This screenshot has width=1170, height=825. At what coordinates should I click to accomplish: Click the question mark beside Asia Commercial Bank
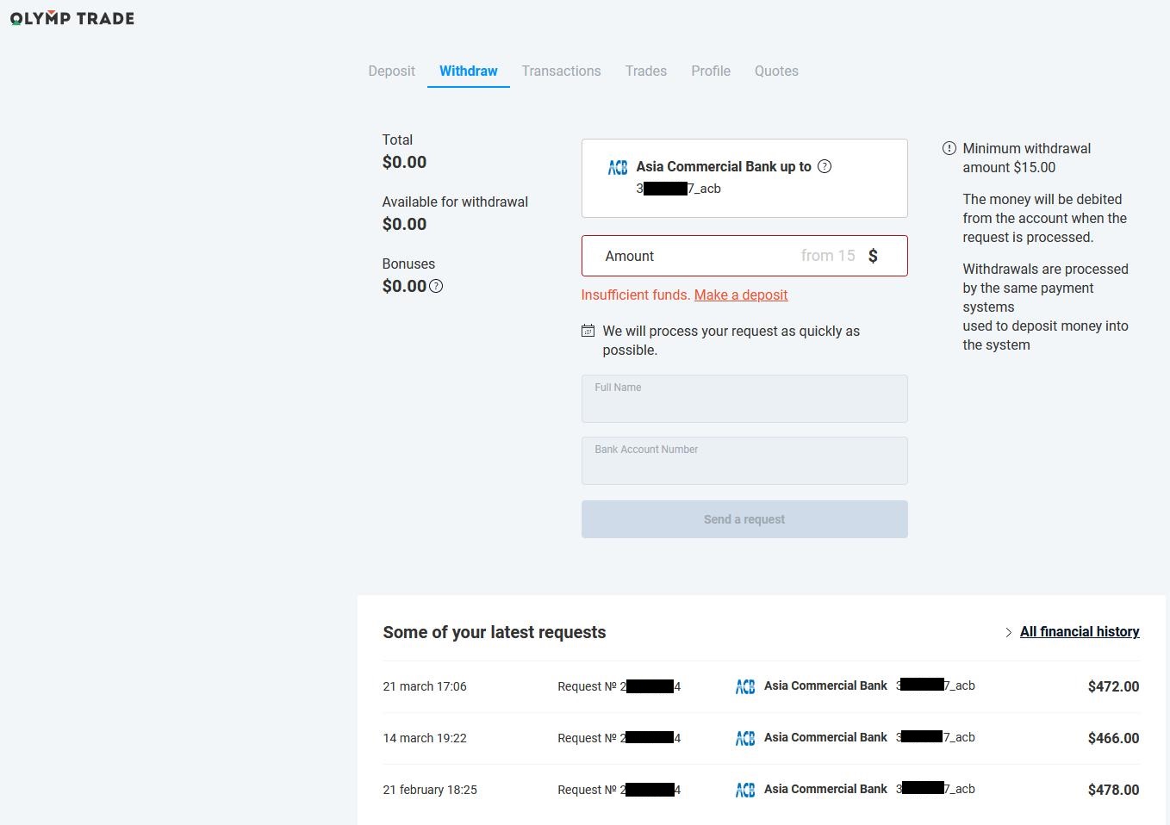click(825, 166)
